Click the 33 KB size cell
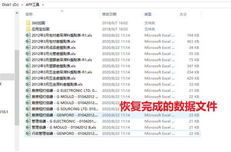 pyautogui.click(x=194, y=84)
